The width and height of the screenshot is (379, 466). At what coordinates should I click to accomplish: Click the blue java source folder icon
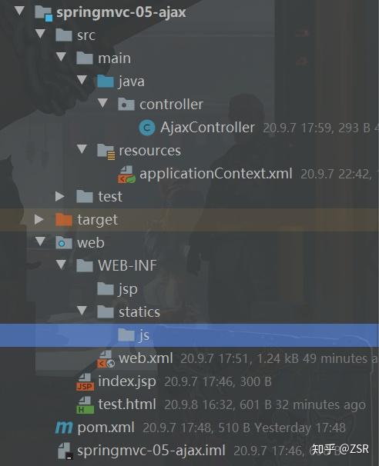pyautogui.click(x=106, y=82)
